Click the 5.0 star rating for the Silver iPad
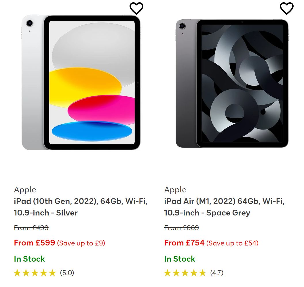The width and height of the screenshot is (304, 287). (35, 272)
